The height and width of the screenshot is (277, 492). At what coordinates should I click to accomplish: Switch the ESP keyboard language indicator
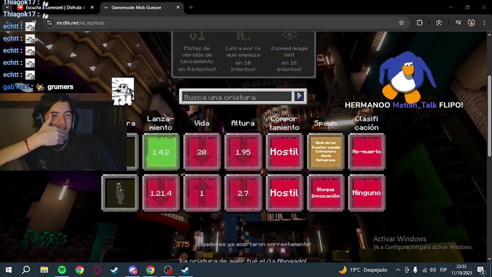tap(443, 270)
